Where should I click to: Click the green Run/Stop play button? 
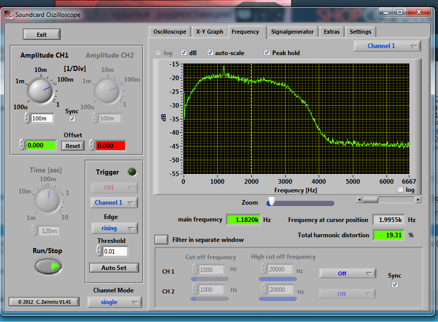(x=48, y=266)
